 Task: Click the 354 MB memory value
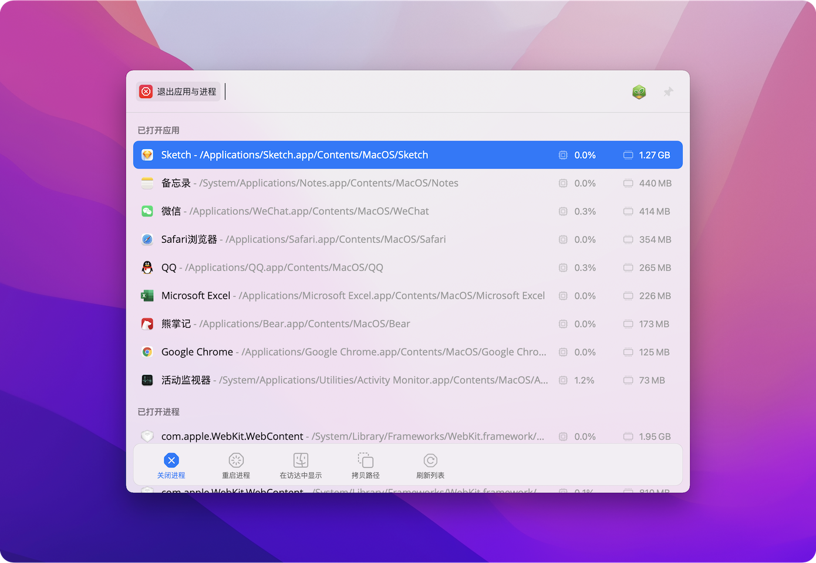pyautogui.click(x=655, y=239)
